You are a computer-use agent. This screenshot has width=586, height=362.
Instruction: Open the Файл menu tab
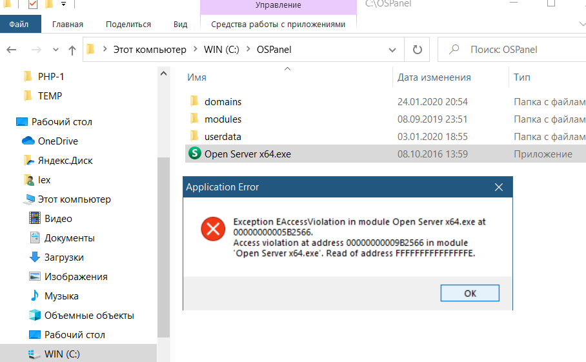(x=19, y=25)
